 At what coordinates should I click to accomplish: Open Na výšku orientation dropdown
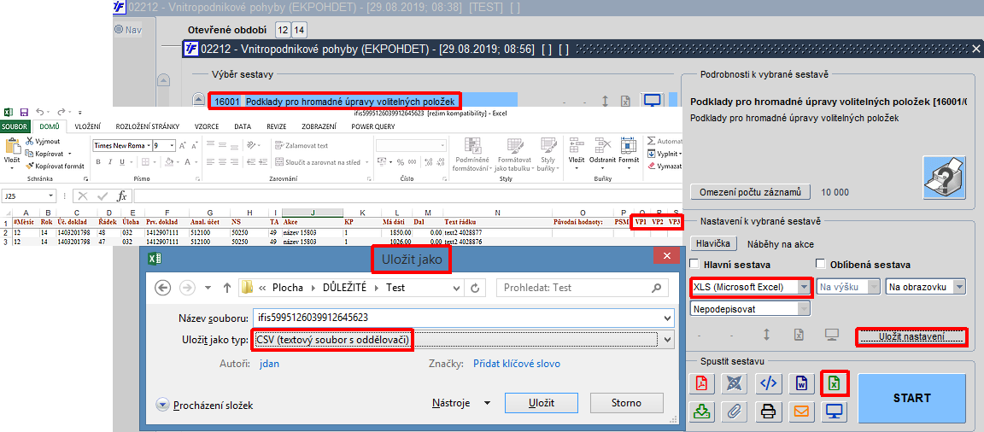[x=873, y=287]
